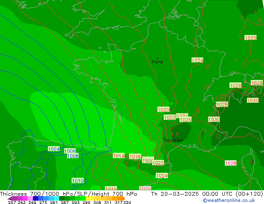This screenshot has height=204, width=264.
Task: Click the 299 legend scale value
Action: (86, 202)
